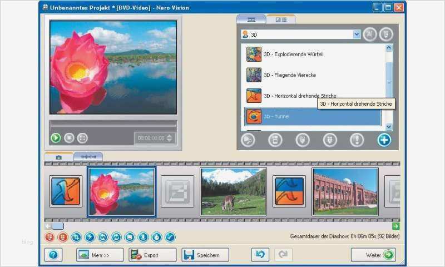Viewport: 445px width, 267px height.
Task: Click the round 'All' button beside the 3D dropdown
Action: [x=370, y=34]
